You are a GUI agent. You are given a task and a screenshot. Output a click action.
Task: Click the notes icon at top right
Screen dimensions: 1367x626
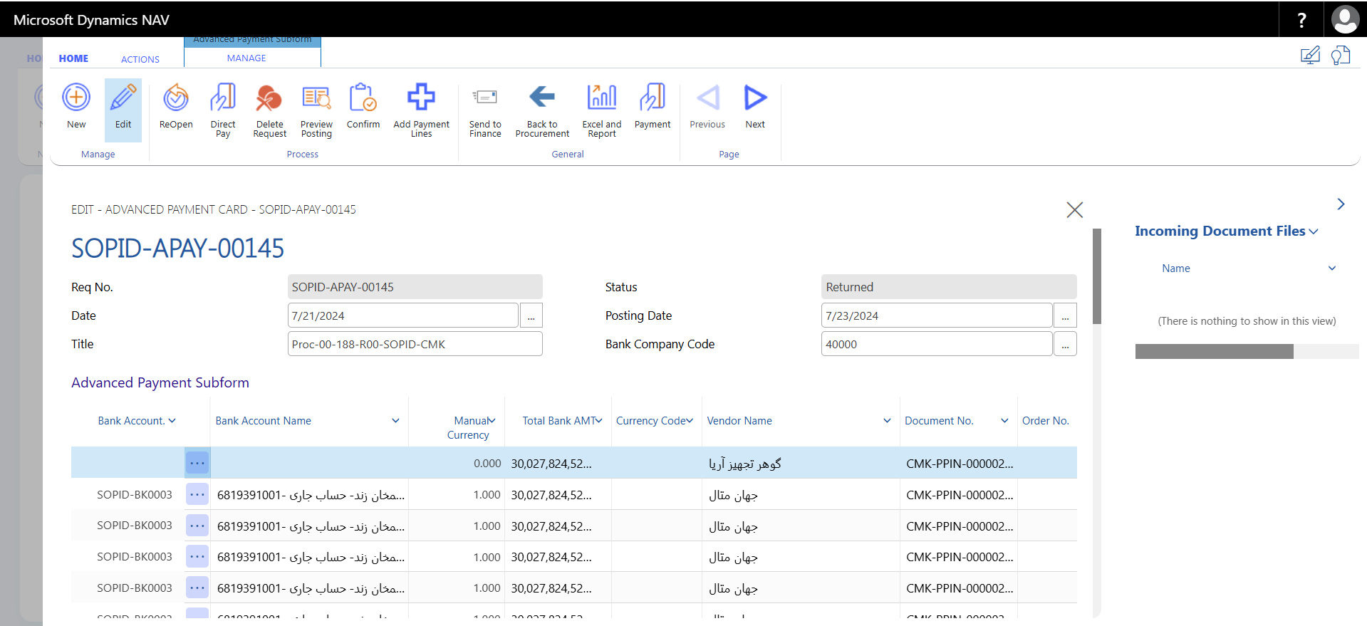click(x=1341, y=56)
